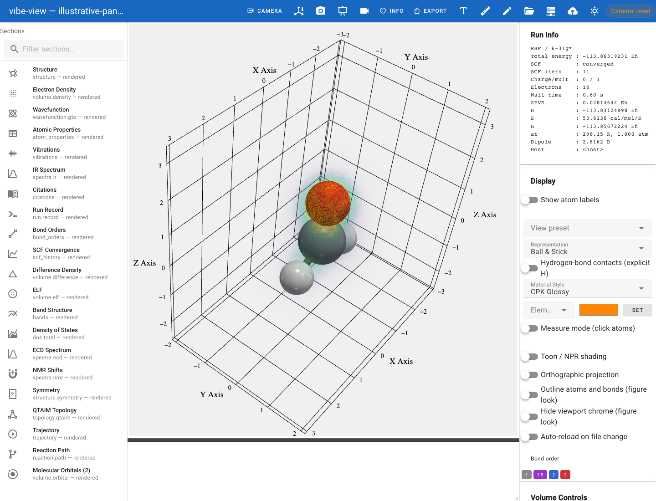Image resolution: width=656 pixels, height=501 pixels.
Task: Click the Camera: reset button
Action: point(630,11)
